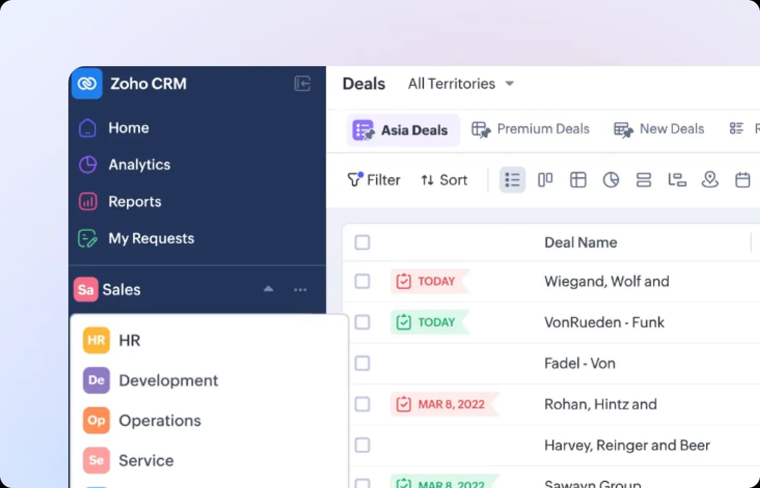Open the Sales three-dot options menu
Viewport: 760px width, 488px height.
coord(300,289)
